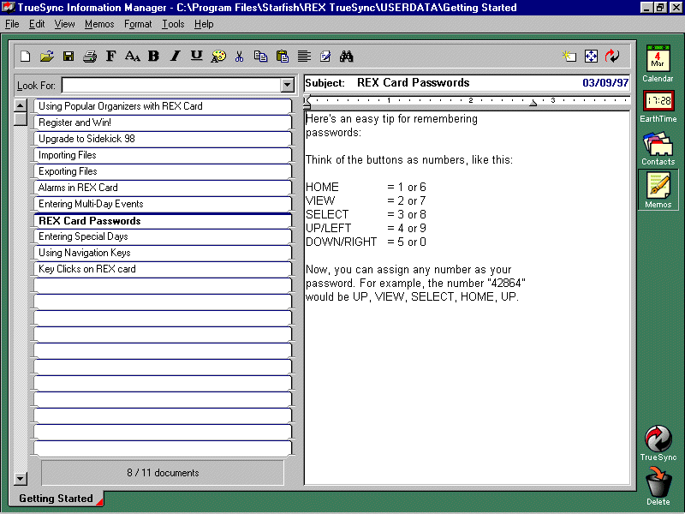Screen dimensions: 685x514
Task: Click the ruler right margin marker
Action: (x=533, y=103)
